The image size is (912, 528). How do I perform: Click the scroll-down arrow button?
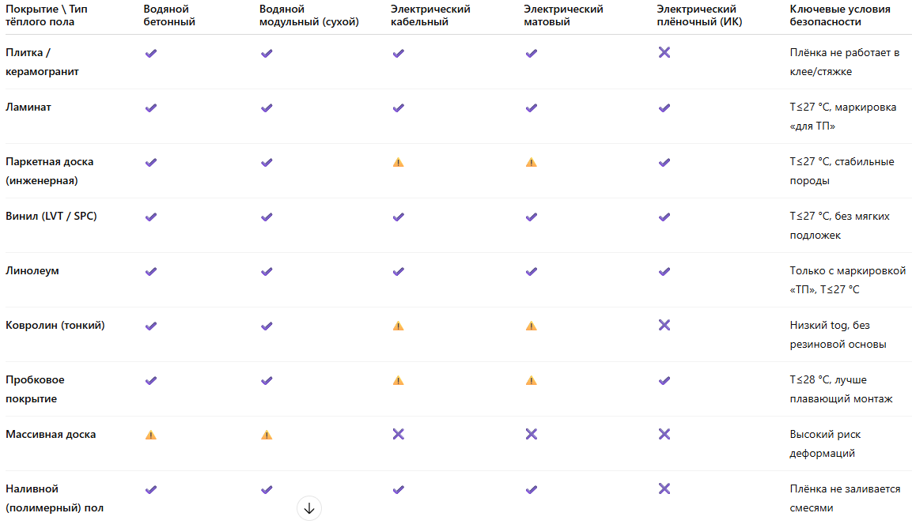pos(309,508)
